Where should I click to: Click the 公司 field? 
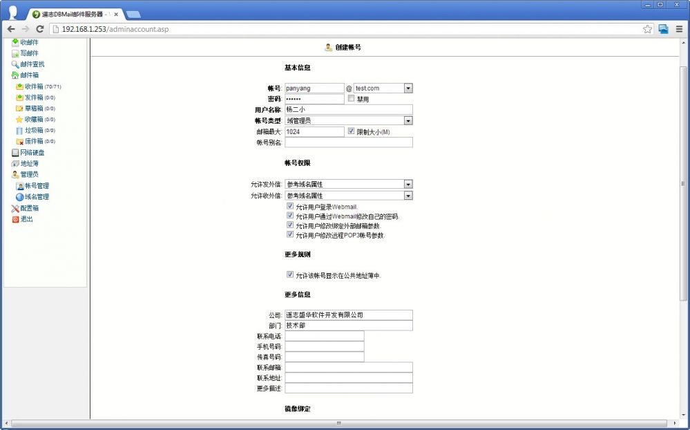349,315
